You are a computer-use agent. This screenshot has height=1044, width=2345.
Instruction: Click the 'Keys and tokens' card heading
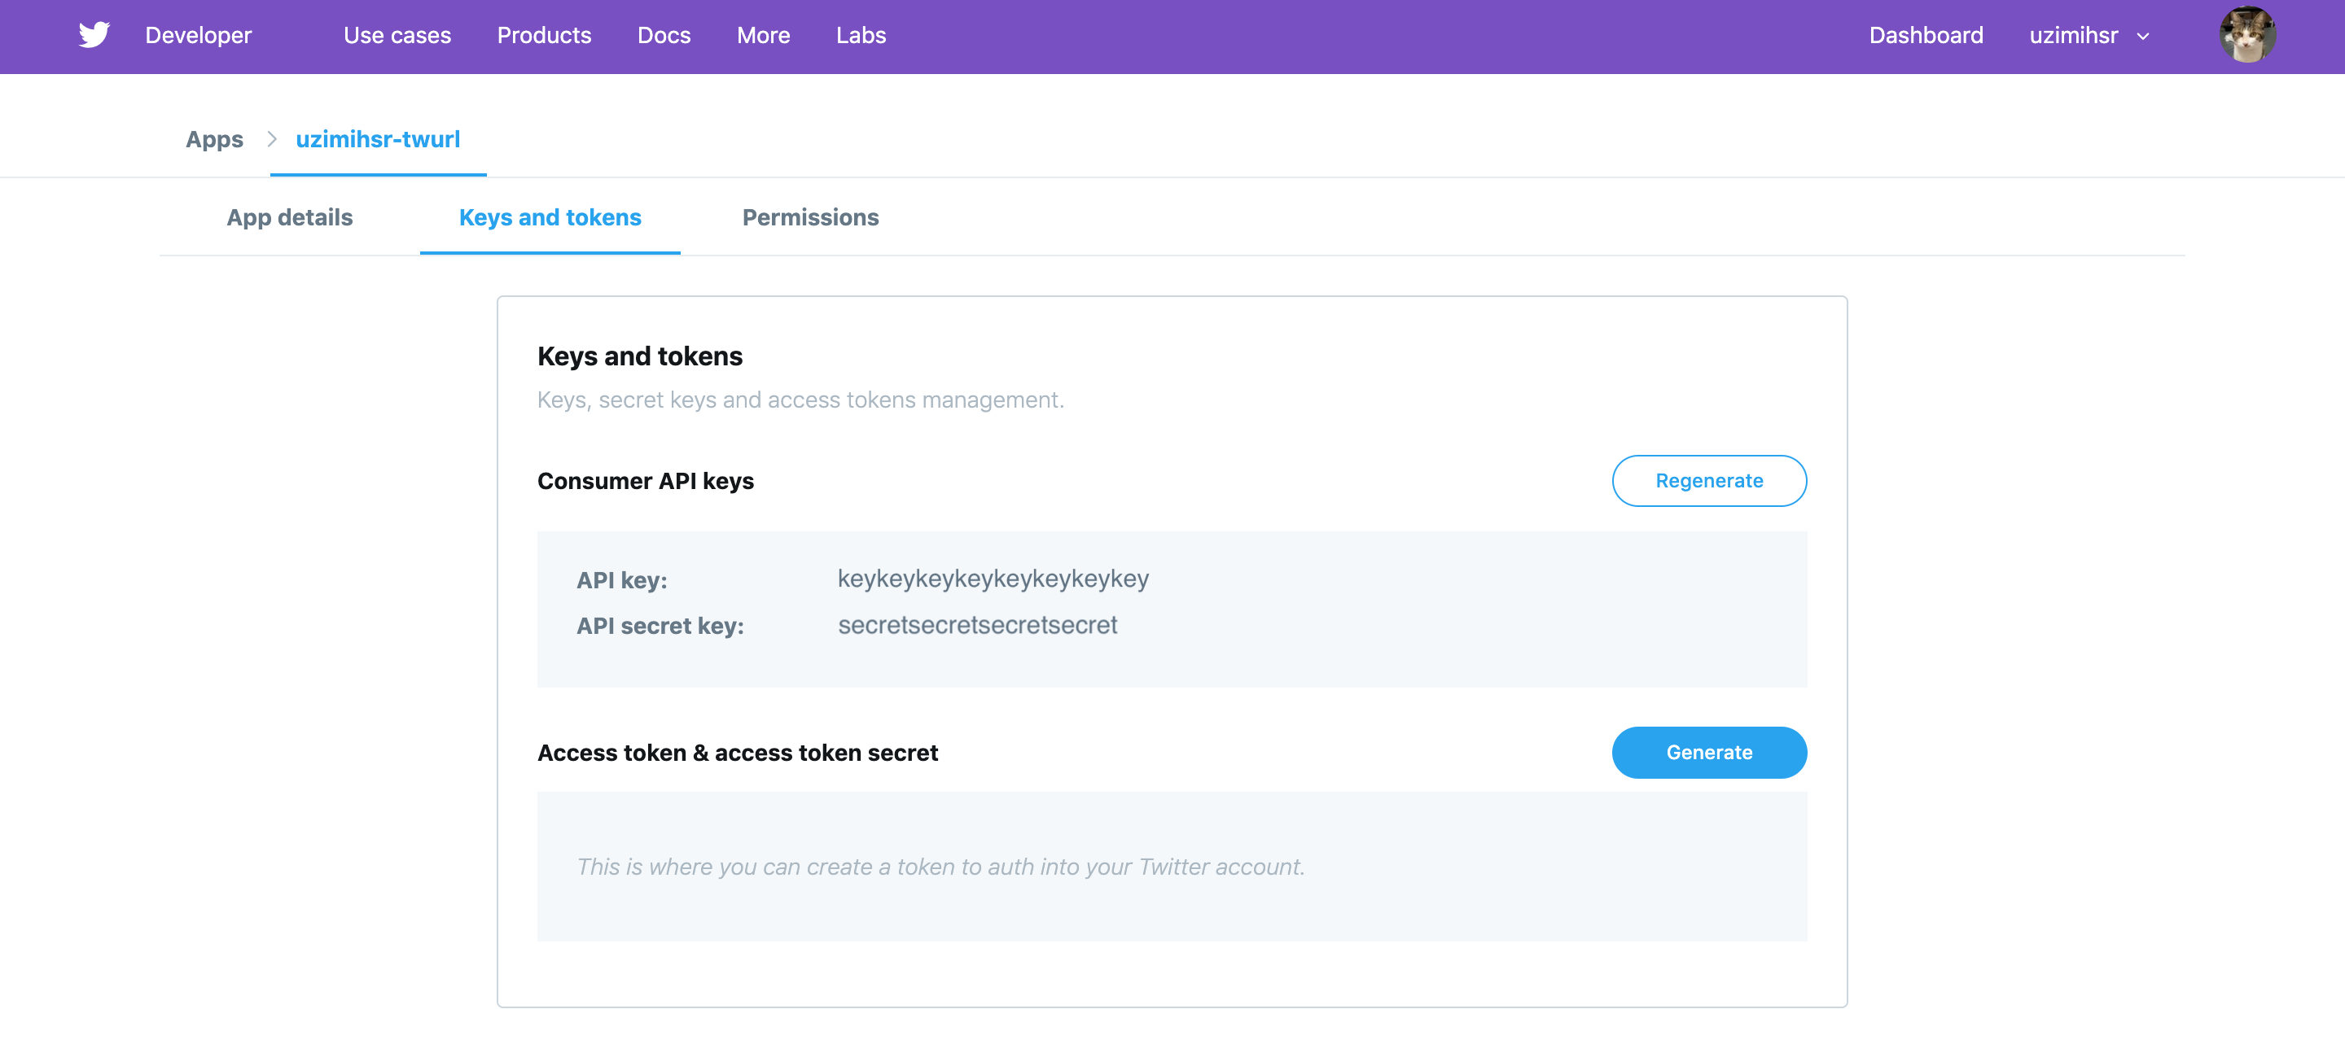(x=640, y=356)
